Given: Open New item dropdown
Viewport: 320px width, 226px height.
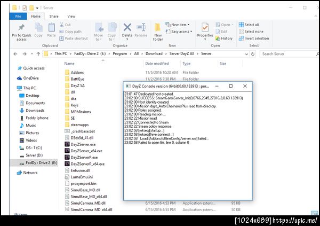Looking at the screenshot, I should coord(178,25).
